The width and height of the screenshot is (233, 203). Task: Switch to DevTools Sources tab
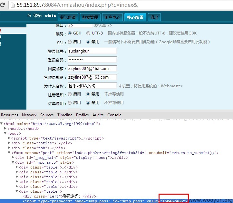point(47,115)
